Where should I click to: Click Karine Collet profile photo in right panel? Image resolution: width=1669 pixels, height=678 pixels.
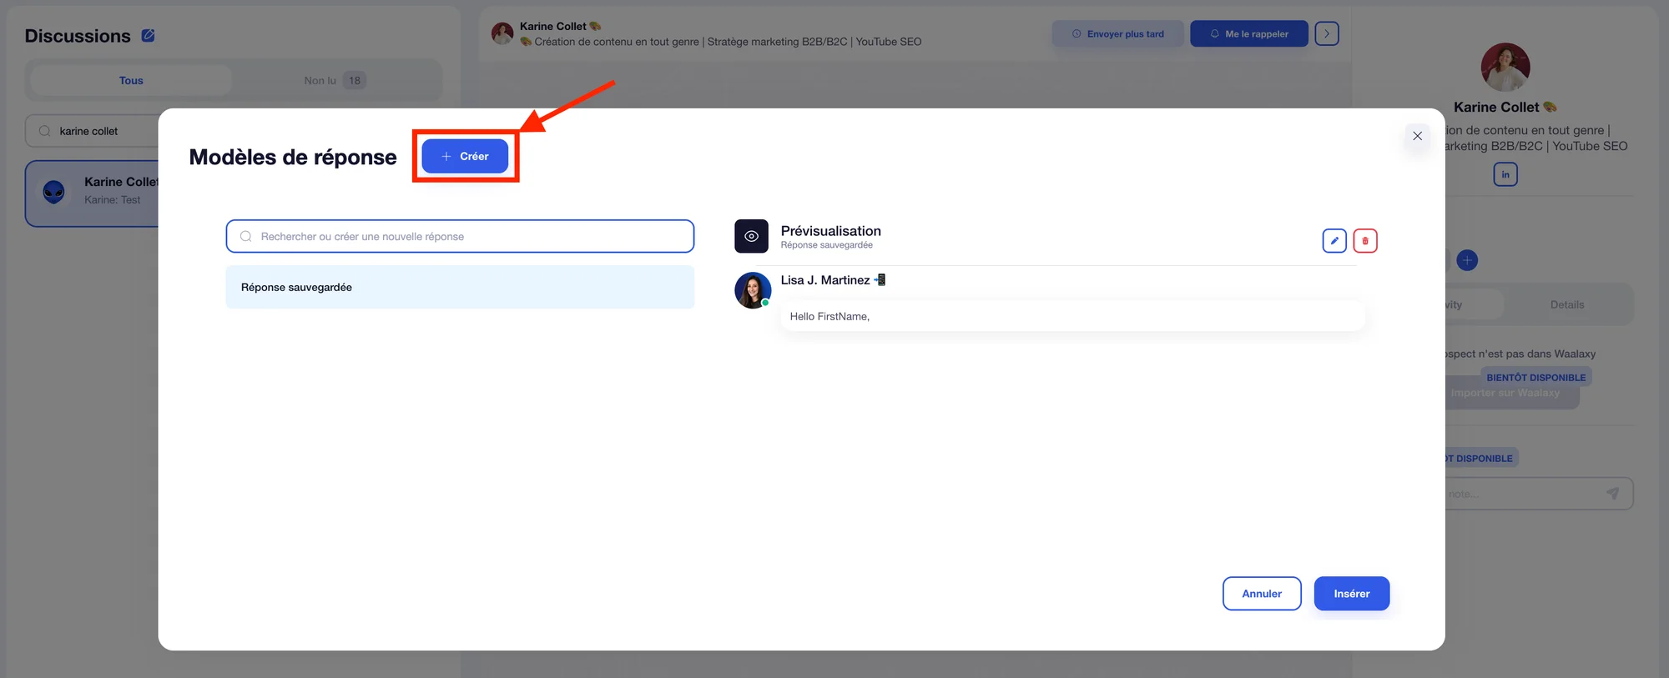pos(1505,68)
